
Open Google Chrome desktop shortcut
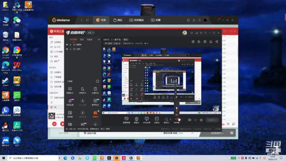coord(6,52)
